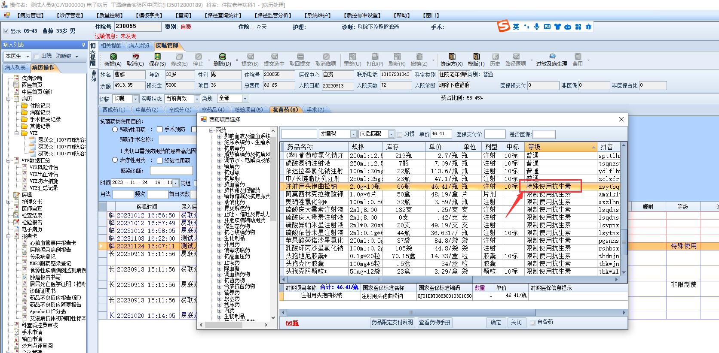Click the 提交选中 submit selected icon
Viewport: 719px width, 353px height.
coord(274,57)
